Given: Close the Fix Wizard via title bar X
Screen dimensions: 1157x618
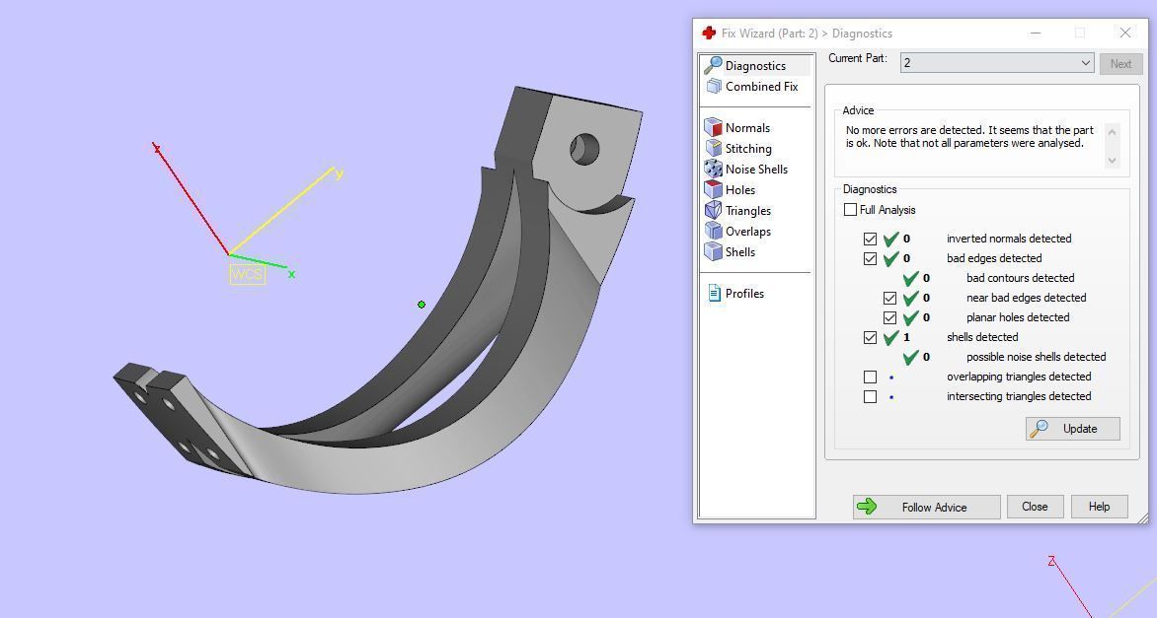Looking at the screenshot, I should point(1124,33).
